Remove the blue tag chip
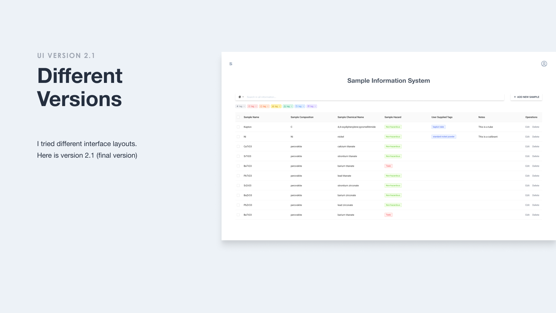The image size is (556, 313). click(303, 106)
